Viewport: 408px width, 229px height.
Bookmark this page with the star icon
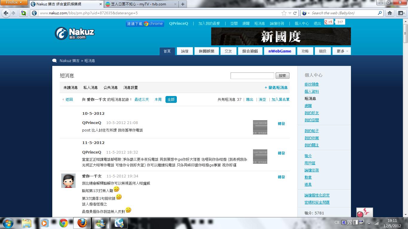(x=284, y=13)
